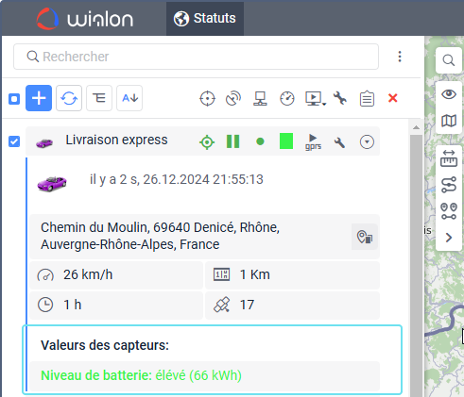Image resolution: width=464 pixels, height=397 pixels.
Task: Click the refresh units list icon
Action: [69, 98]
